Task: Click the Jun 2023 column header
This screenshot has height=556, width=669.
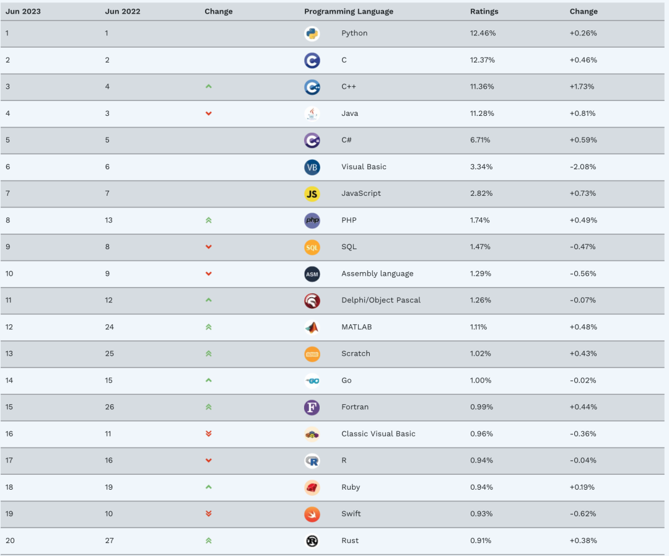Action: (x=23, y=12)
